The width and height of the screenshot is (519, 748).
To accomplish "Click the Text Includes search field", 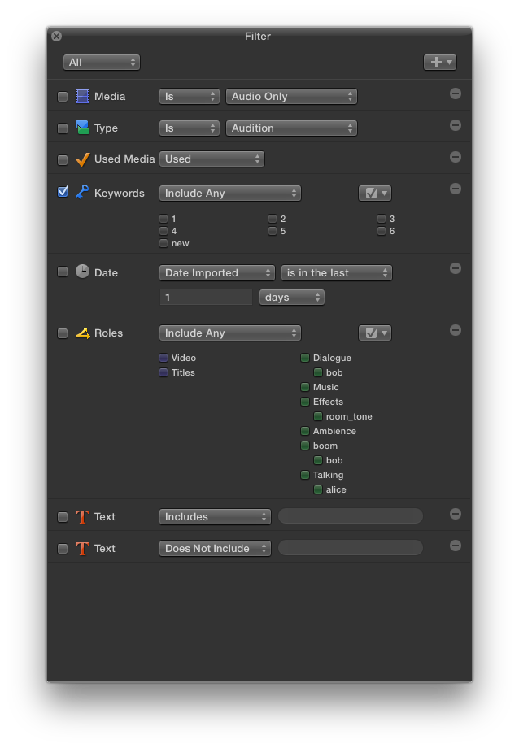I will pyautogui.click(x=351, y=516).
